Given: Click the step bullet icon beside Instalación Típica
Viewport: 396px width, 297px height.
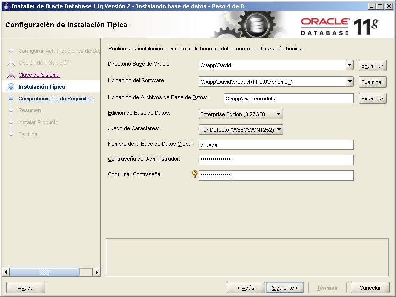Looking at the screenshot, I should (11, 87).
